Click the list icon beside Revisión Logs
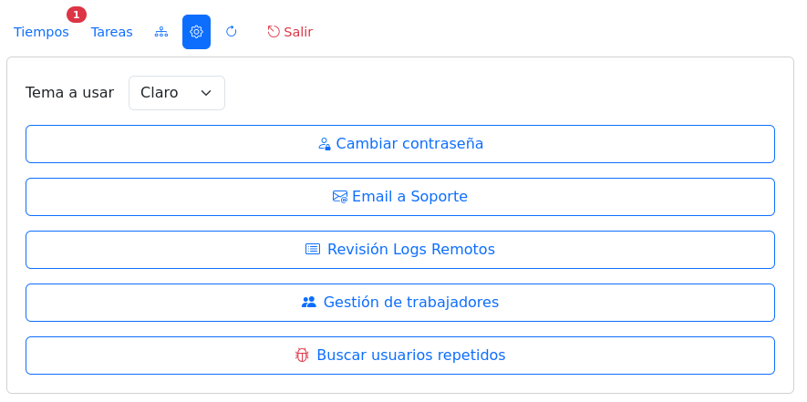The height and width of the screenshot is (402, 807). [313, 249]
